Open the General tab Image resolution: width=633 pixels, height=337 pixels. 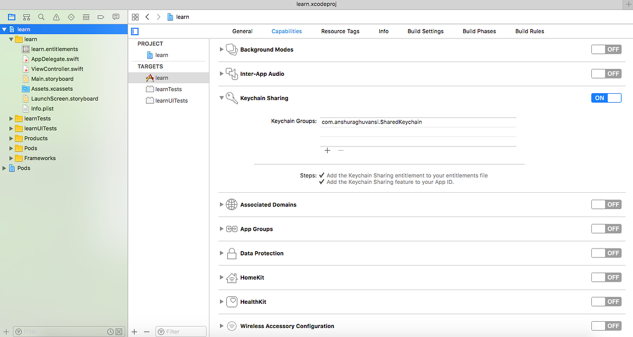(x=242, y=31)
